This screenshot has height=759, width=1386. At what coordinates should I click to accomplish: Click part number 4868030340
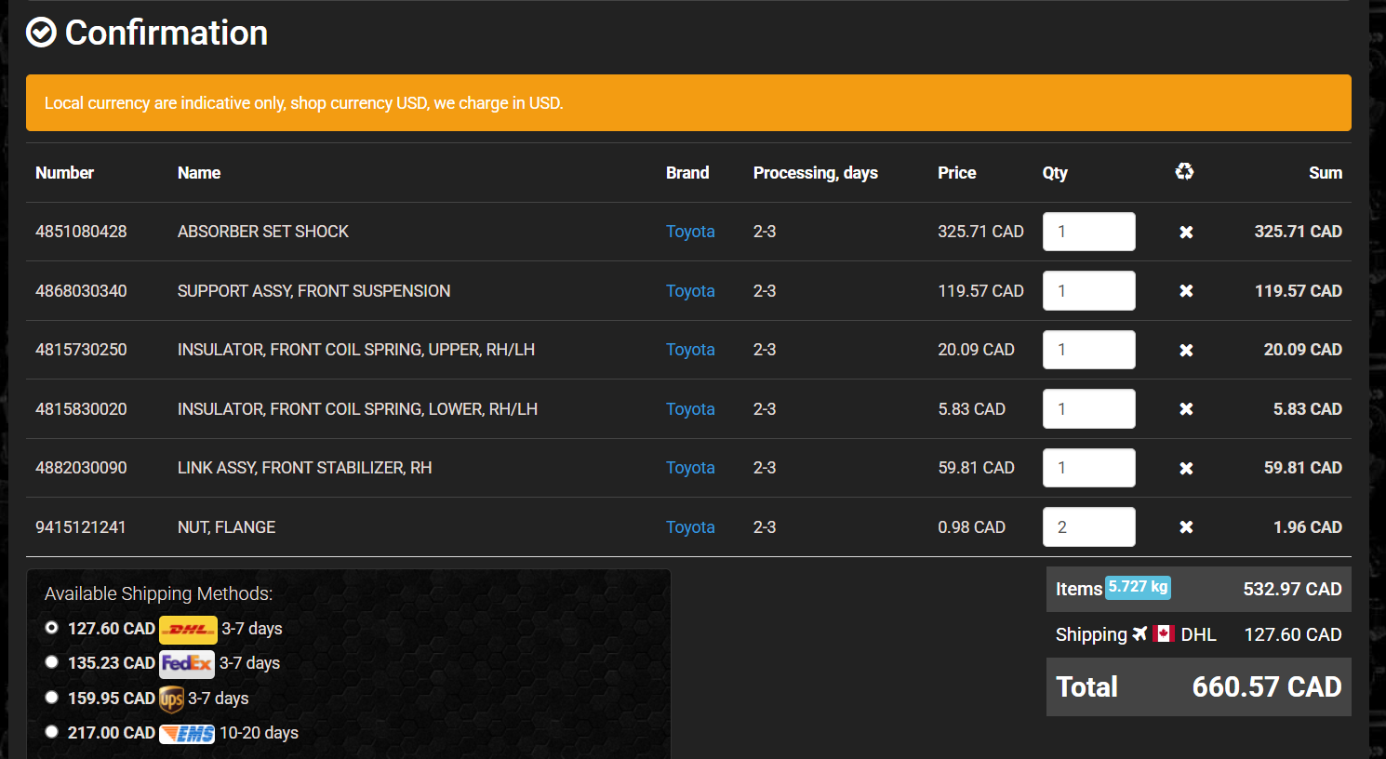81,291
